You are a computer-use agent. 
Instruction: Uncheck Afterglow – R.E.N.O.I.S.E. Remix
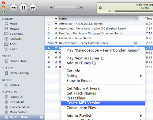(56, 24)
